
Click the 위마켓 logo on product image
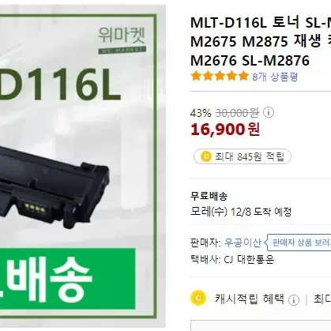tap(122, 40)
